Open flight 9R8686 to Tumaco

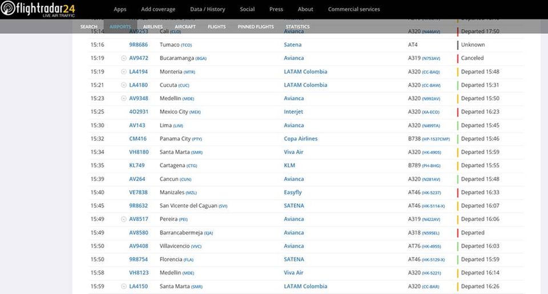138,45
